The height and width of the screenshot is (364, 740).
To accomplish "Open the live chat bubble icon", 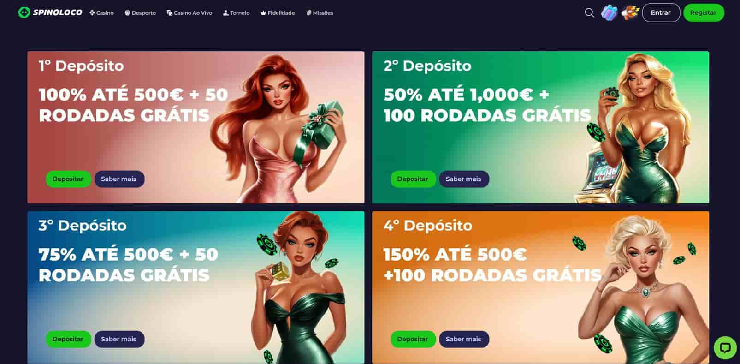I will tap(725, 347).
